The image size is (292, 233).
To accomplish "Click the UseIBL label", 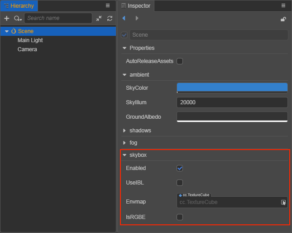I will coord(135,183).
